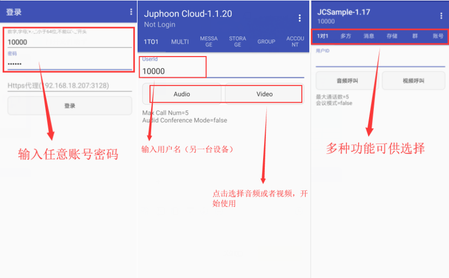Click the Not Login status text

click(x=159, y=24)
